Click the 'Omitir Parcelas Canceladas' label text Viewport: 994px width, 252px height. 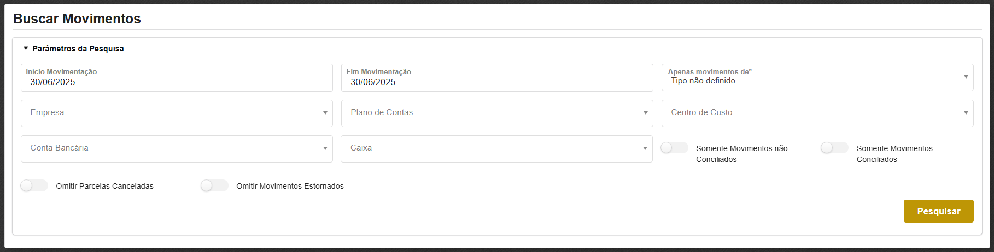tap(104, 186)
